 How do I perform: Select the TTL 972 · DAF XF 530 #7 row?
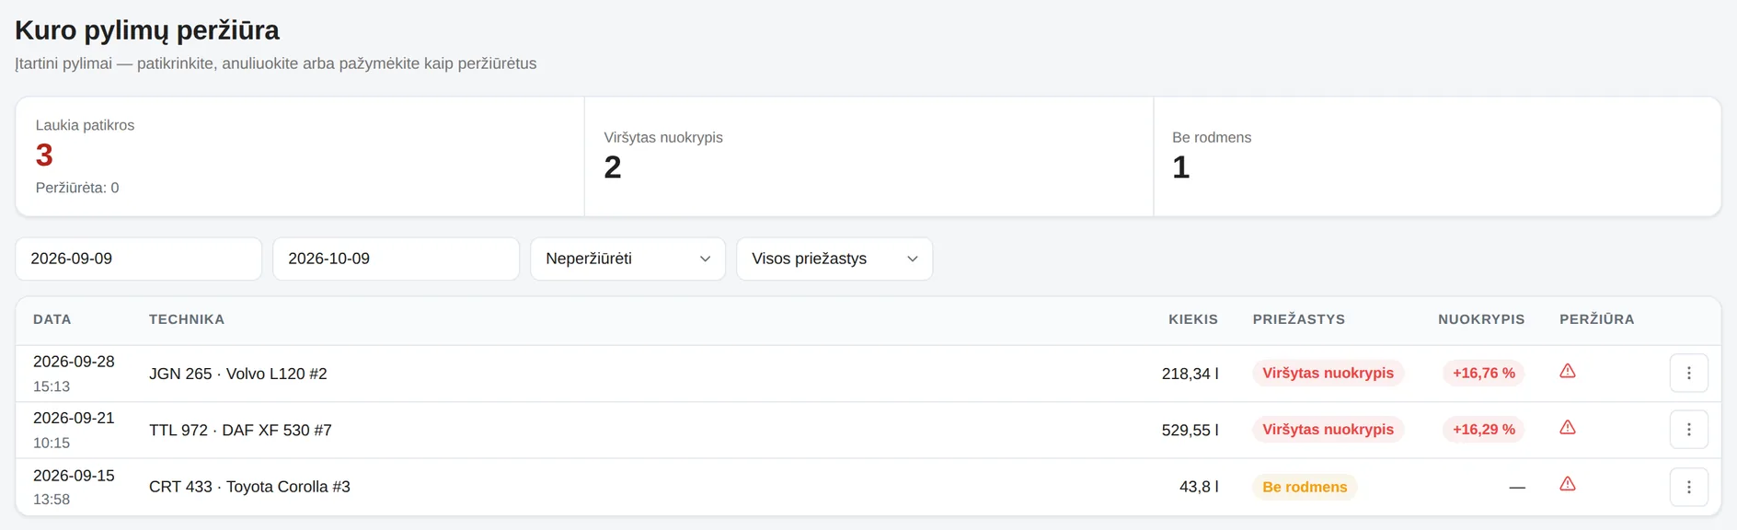click(x=868, y=430)
